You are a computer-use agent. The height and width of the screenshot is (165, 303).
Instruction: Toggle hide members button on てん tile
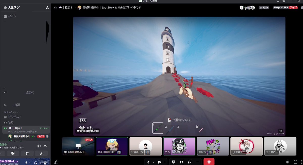(179, 141)
